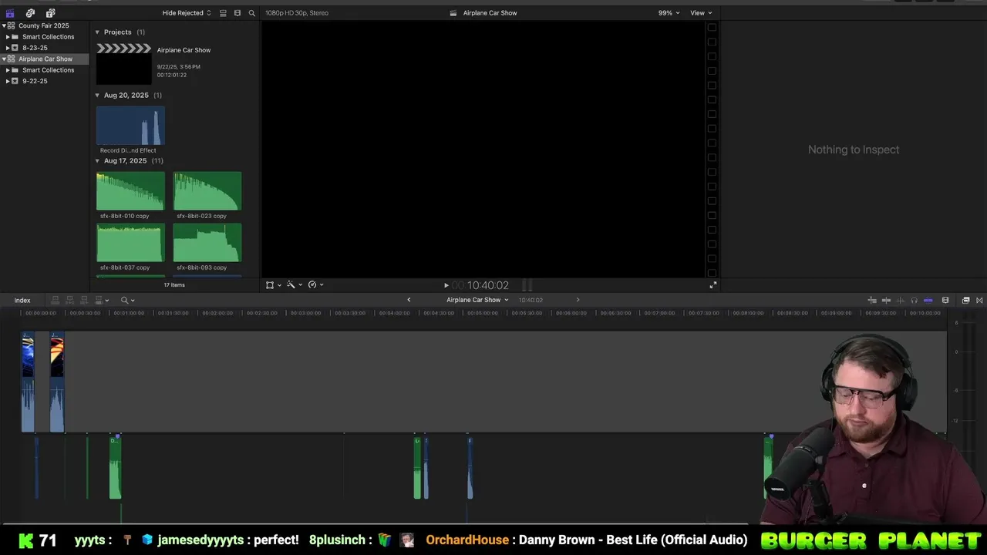The height and width of the screenshot is (555, 987).
Task: Show the Transitions browser
Action: (979, 300)
